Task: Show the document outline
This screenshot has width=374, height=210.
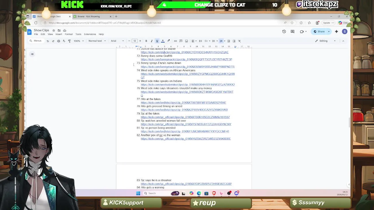Action: tap(32, 54)
